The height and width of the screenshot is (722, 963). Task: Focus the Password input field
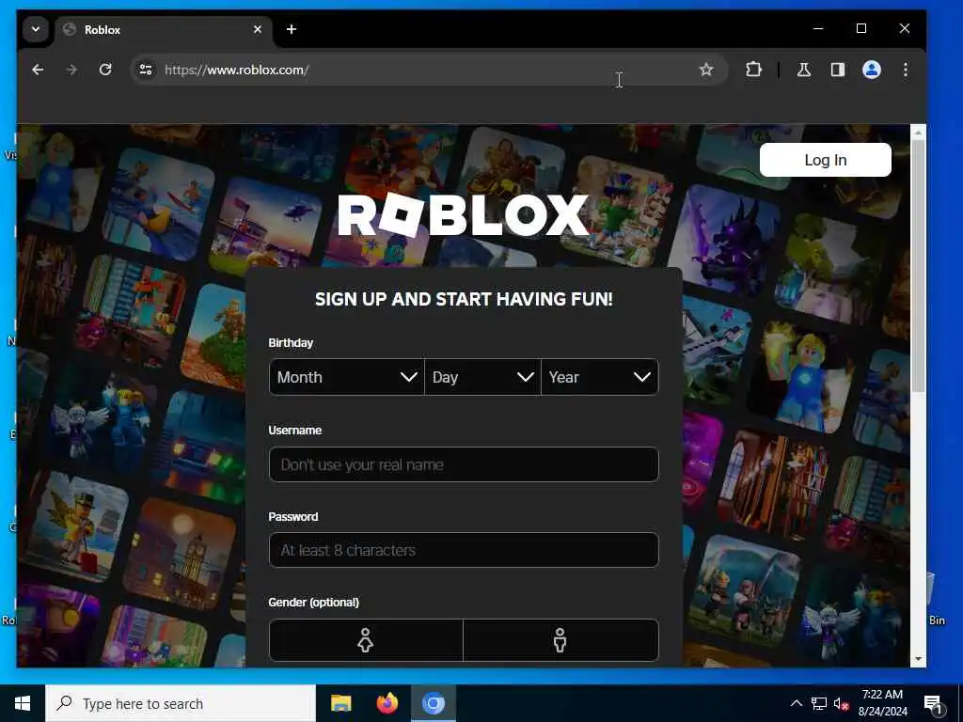coord(464,550)
